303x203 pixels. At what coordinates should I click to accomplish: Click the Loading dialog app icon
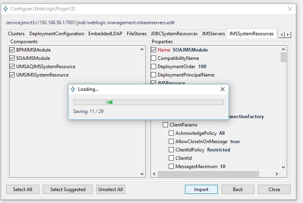pyautogui.click(x=72, y=89)
